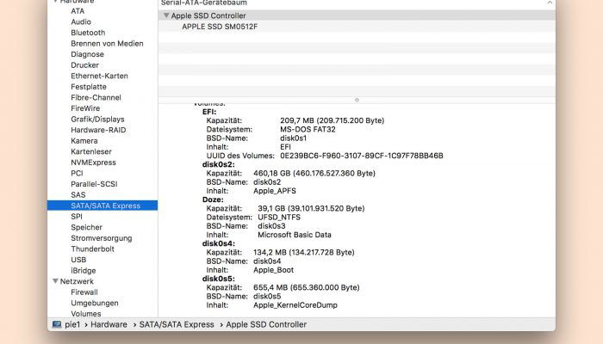Click the disk0s4 heading
This screenshot has height=344, width=603.
[x=219, y=243]
